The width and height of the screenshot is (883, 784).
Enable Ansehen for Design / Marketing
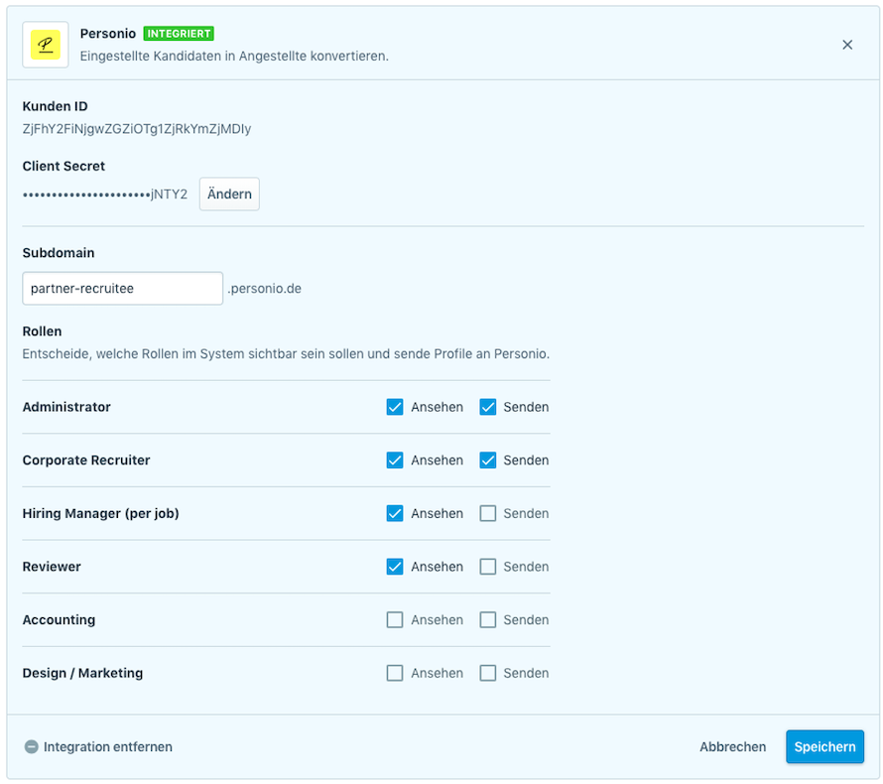pos(395,673)
